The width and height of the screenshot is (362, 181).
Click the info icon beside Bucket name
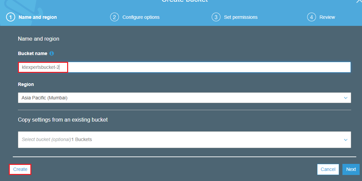point(52,53)
